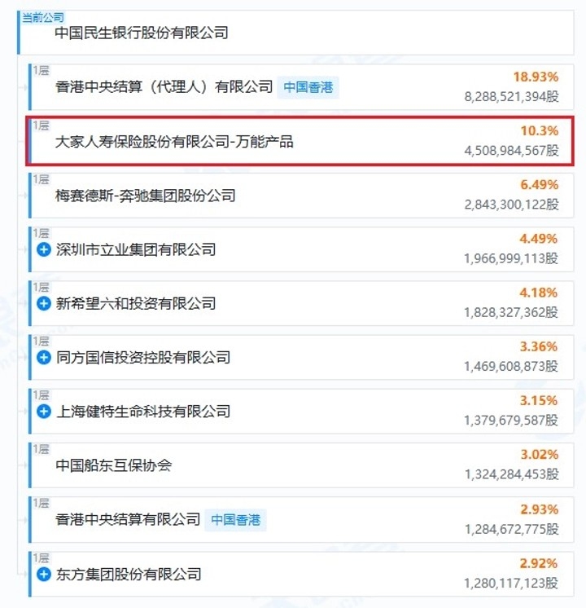The height and width of the screenshot is (608, 586).
Task: Open 梅赛德斯-奔驰集团股份公司 shareholder
Action: [x=146, y=196]
